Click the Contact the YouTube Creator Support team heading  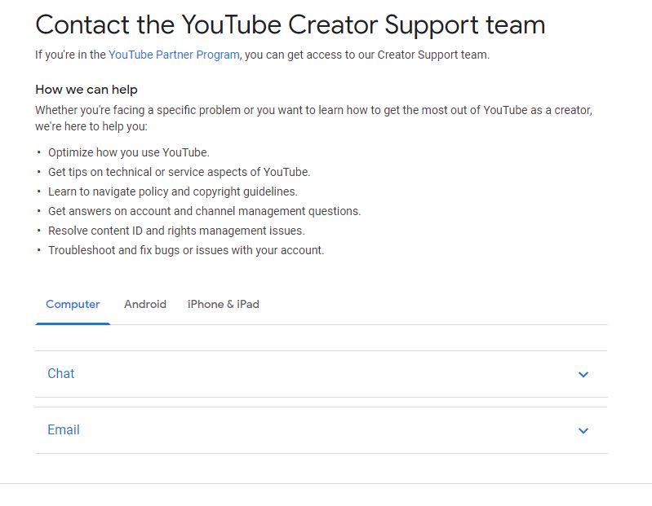(x=291, y=25)
